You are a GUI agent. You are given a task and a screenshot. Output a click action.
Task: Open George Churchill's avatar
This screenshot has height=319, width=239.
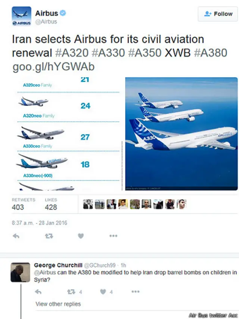tap(20, 272)
